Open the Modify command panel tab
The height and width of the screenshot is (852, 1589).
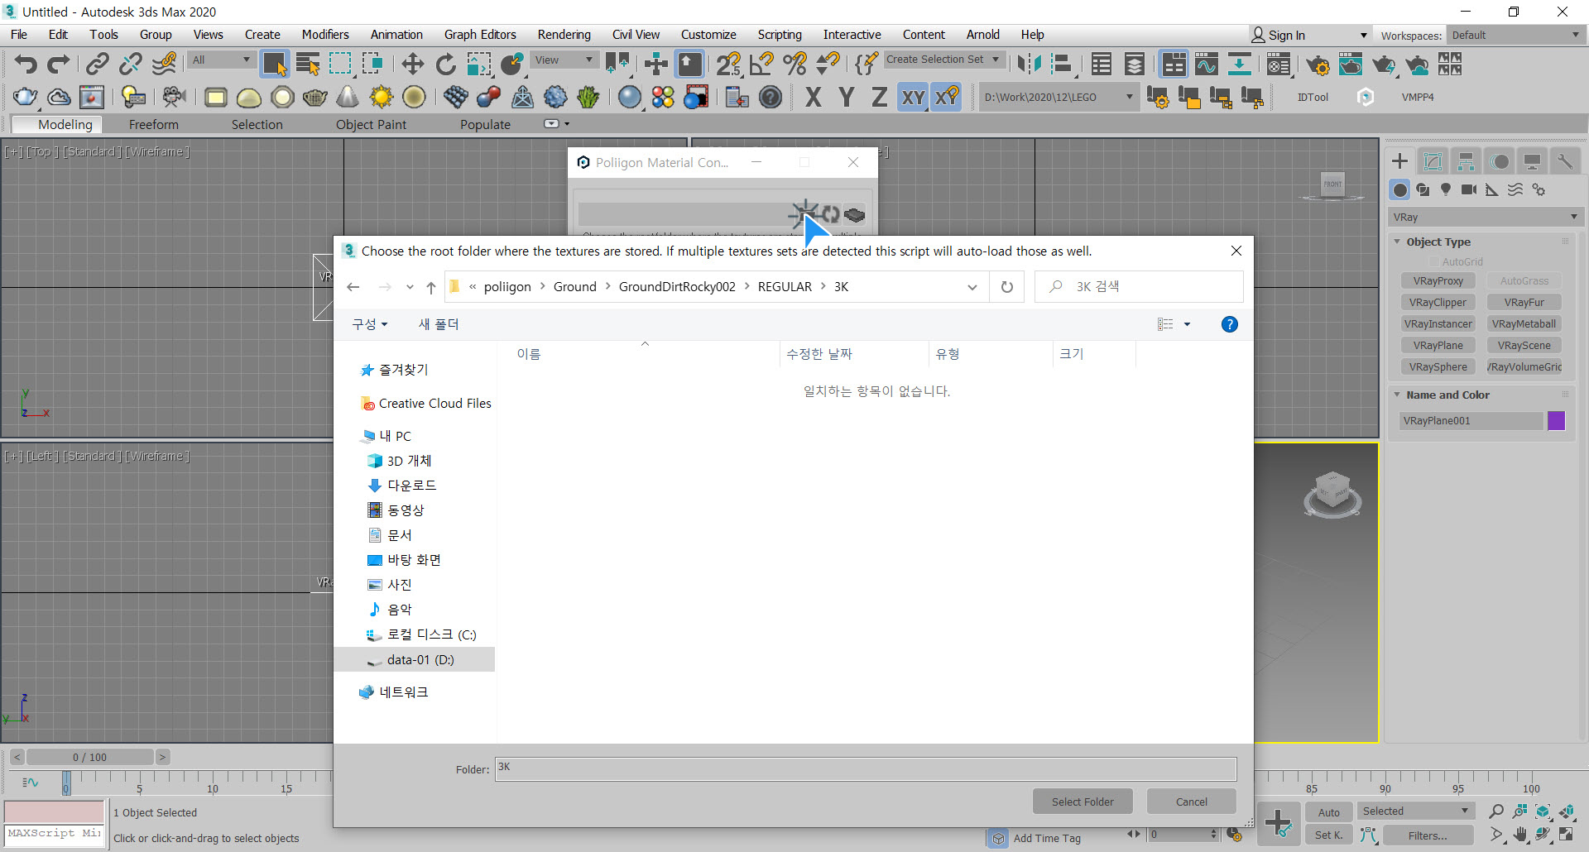click(1433, 161)
